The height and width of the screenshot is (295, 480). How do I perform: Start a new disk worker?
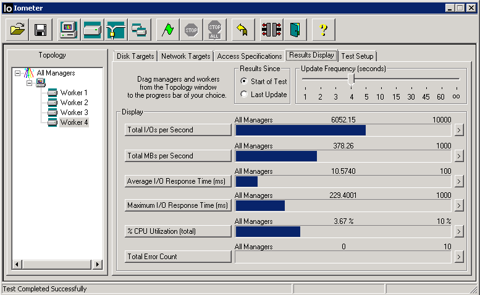pos(93,30)
